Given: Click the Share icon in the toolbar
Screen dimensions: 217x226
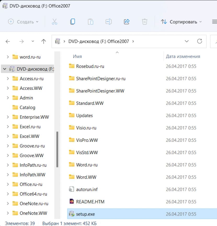Looking at the screenshot, I should pyautogui.click(x=127, y=22).
